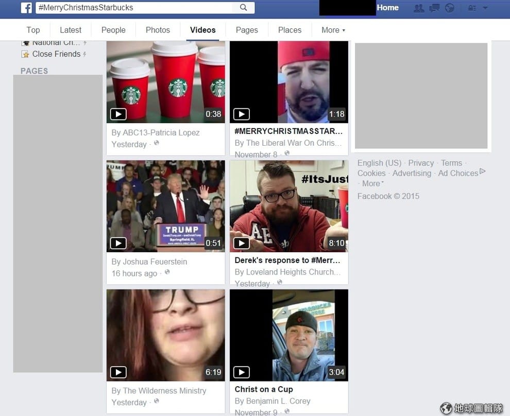
Task: Play the Christ on a Cup video
Action: 289,335
